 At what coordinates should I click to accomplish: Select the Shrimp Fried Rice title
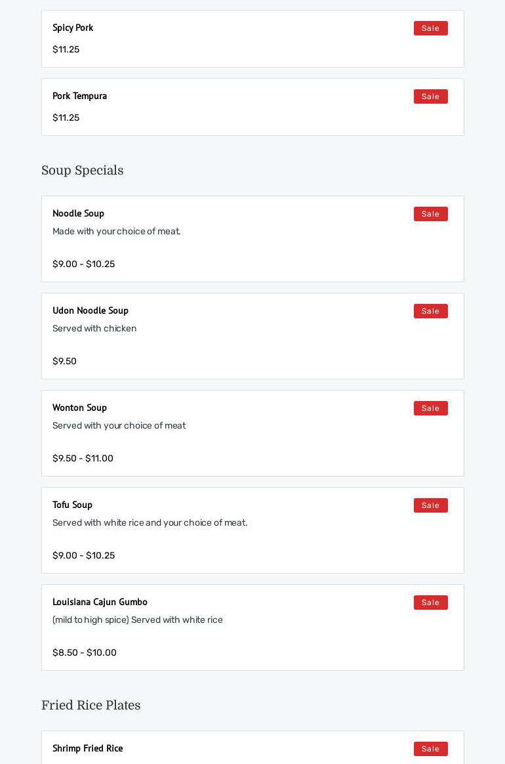tap(87, 748)
